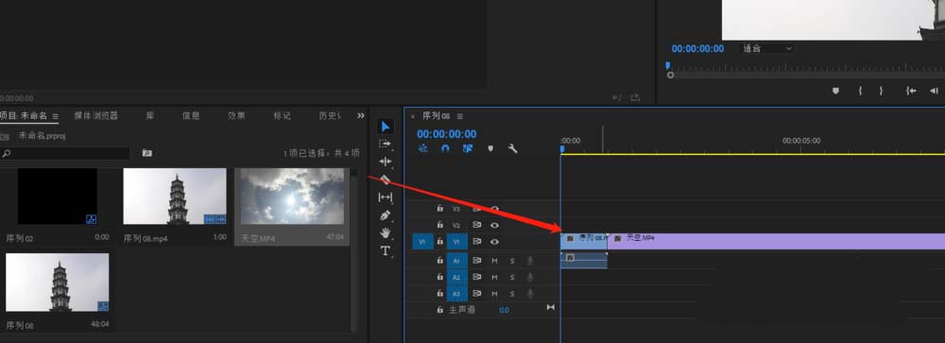Select the Hand tool
The width and height of the screenshot is (945, 343).
(386, 232)
